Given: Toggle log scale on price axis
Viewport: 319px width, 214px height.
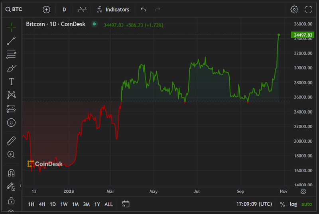Looking at the screenshot, I should click(293, 204).
